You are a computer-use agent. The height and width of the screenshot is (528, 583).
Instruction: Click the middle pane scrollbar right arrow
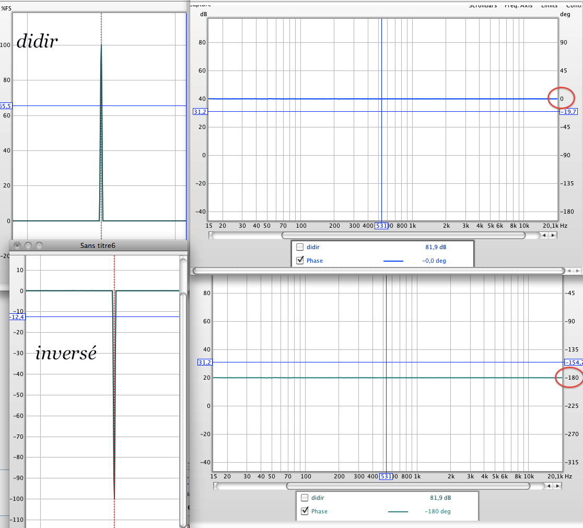point(577,271)
